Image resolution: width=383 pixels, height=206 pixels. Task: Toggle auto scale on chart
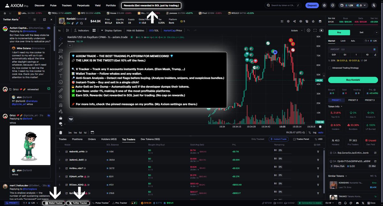tap(321, 132)
